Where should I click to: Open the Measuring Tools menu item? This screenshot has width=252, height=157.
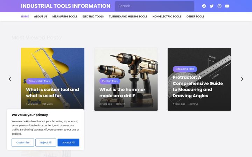pyautogui.click(x=65, y=16)
